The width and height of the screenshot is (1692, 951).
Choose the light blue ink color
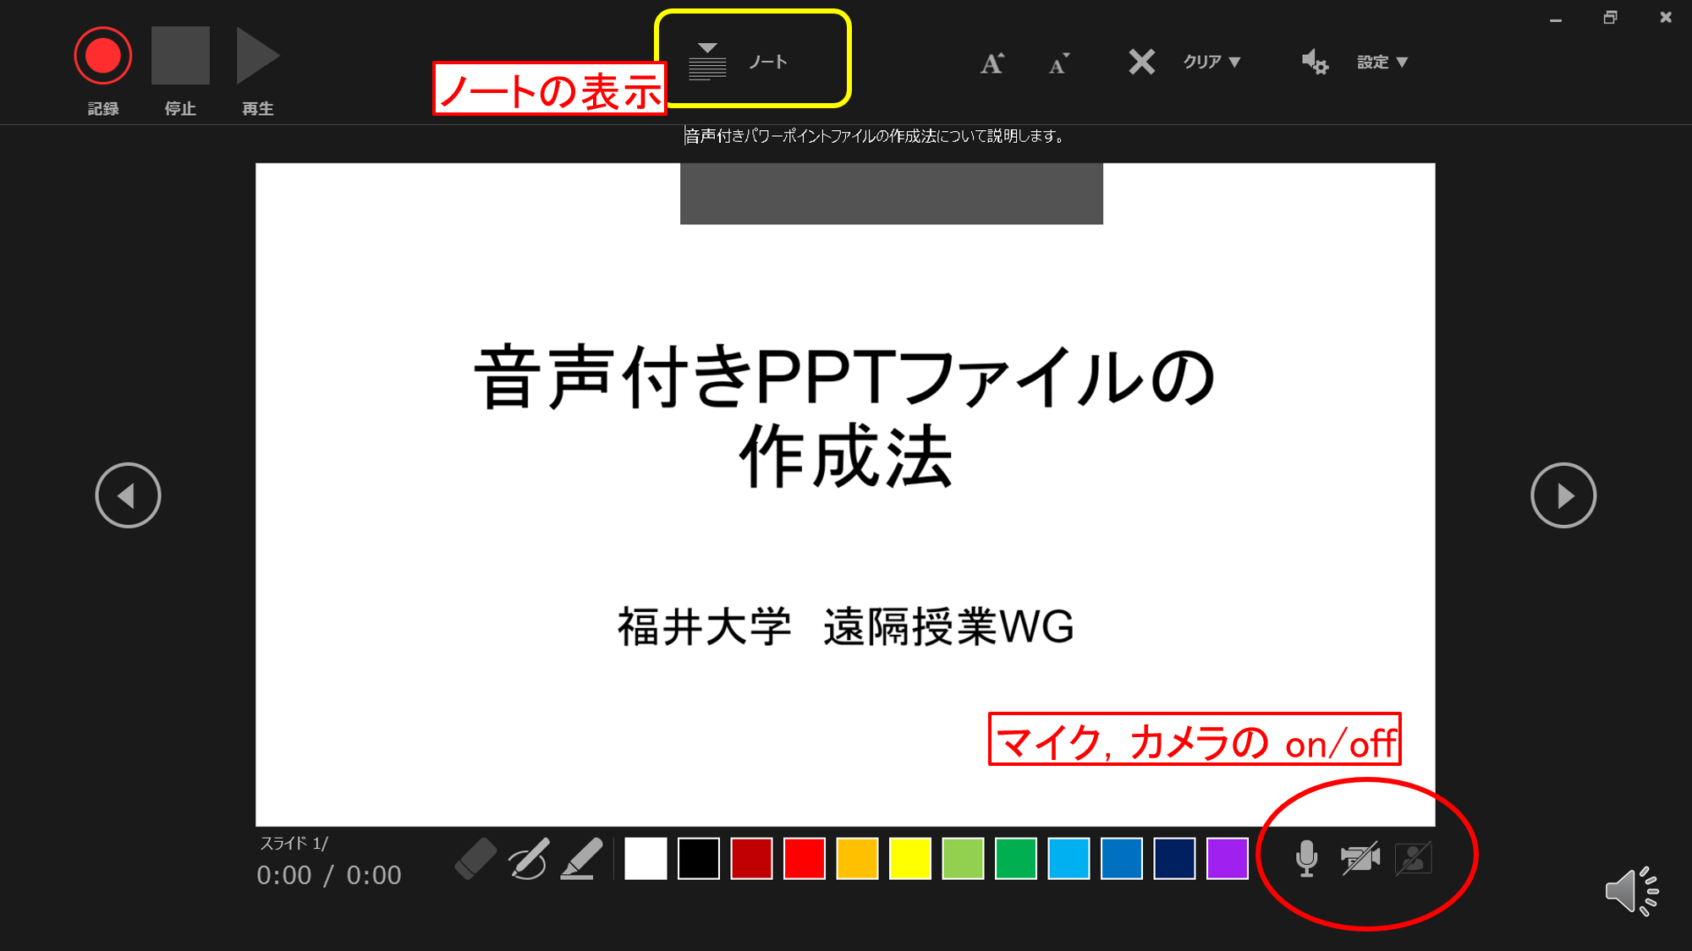(x=1068, y=859)
